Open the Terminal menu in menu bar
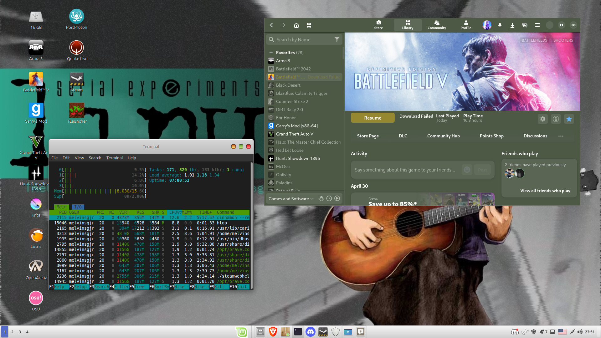Screen dimensions: 601x338 click(114, 158)
